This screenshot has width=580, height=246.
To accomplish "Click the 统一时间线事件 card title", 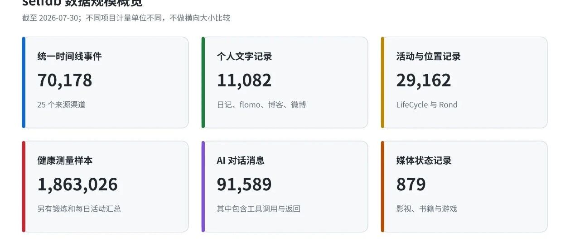I will (69, 57).
